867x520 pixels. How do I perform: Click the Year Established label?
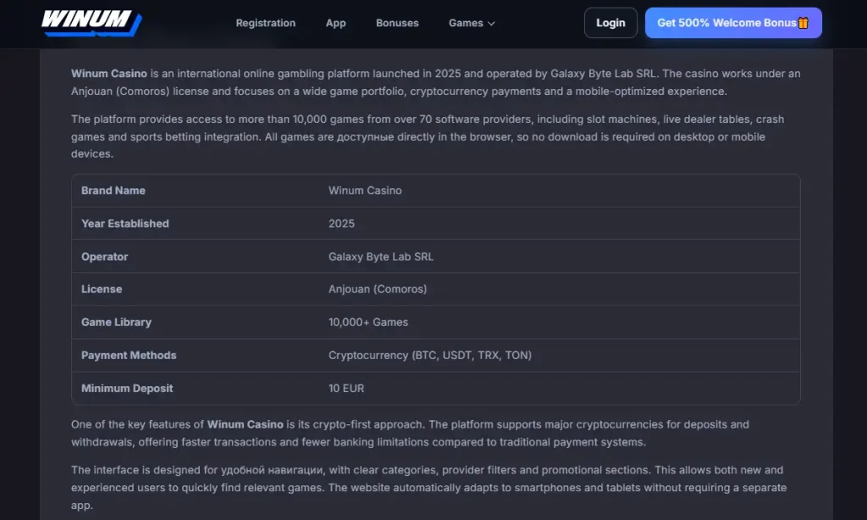(x=125, y=224)
